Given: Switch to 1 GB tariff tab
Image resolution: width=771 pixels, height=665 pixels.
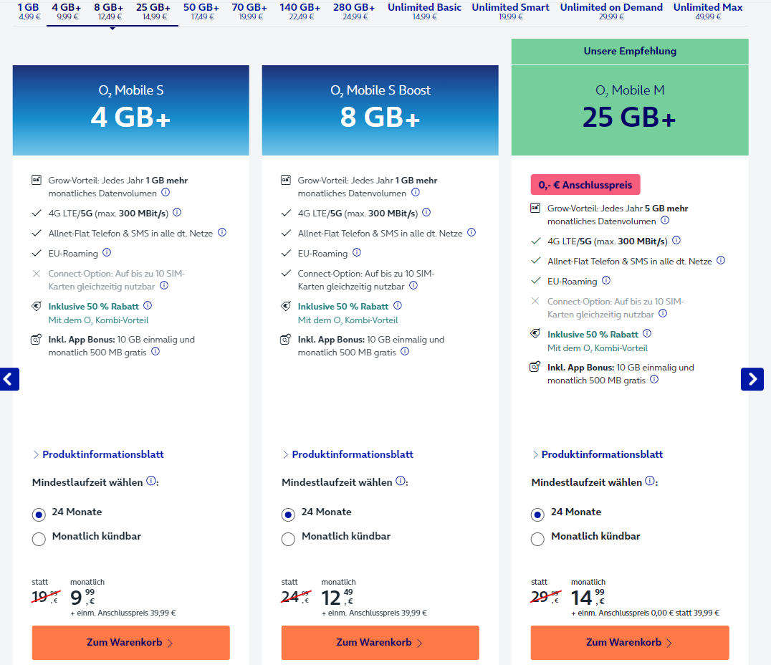Looking at the screenshot, I should tap(29, 11).
